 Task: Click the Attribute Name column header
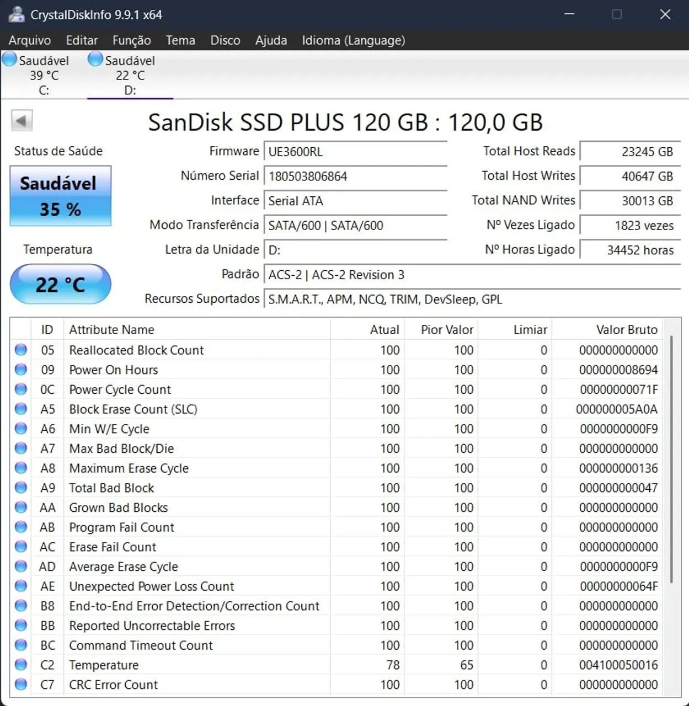[197, 329]
